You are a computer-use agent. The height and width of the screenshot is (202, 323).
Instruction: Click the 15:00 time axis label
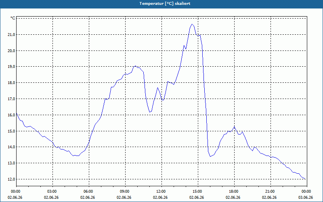tap(198, 191)
